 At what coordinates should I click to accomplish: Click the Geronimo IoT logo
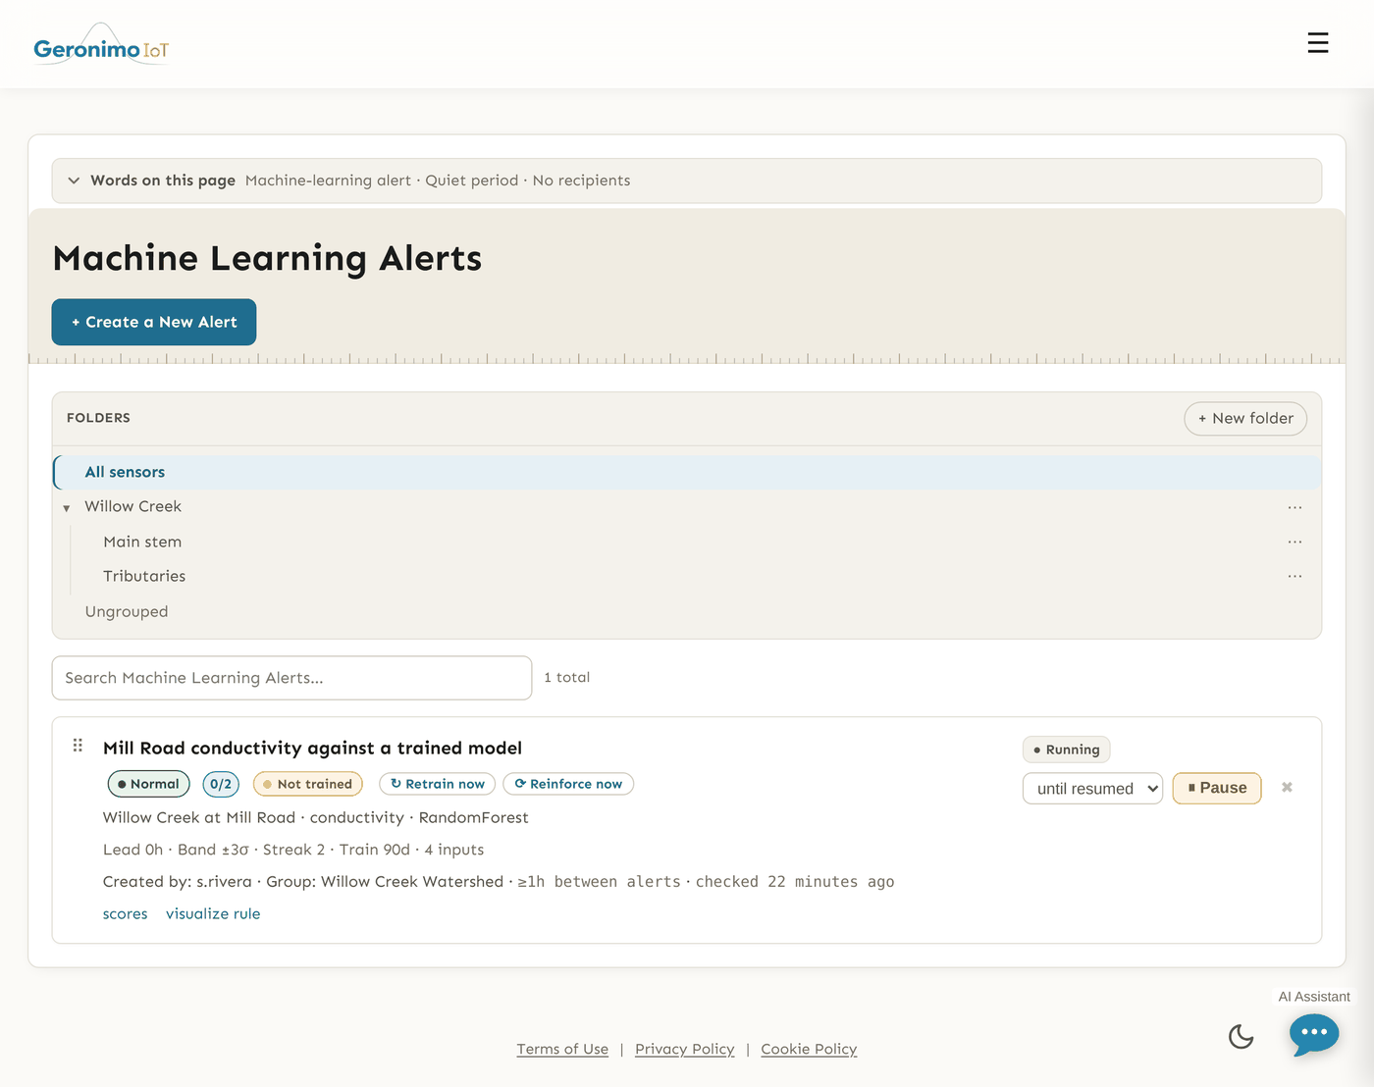(101, 44)
